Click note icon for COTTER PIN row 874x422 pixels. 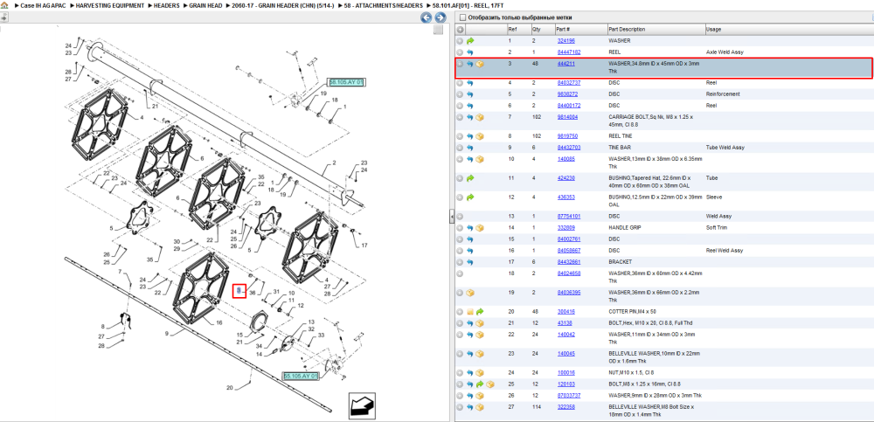470,312
